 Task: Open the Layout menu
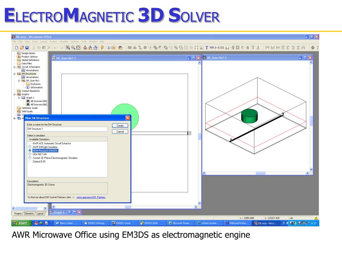43,41
